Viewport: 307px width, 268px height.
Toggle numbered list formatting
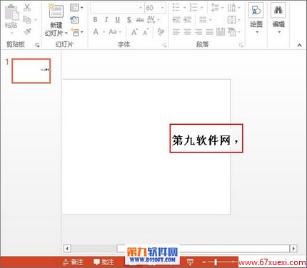(x=193, y=8)
